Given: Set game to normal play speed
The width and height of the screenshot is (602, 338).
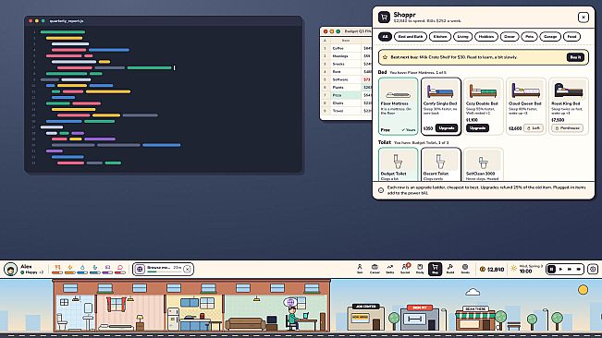Looking at the screenshot, I should pyautogui.click(x=560, y=269).
